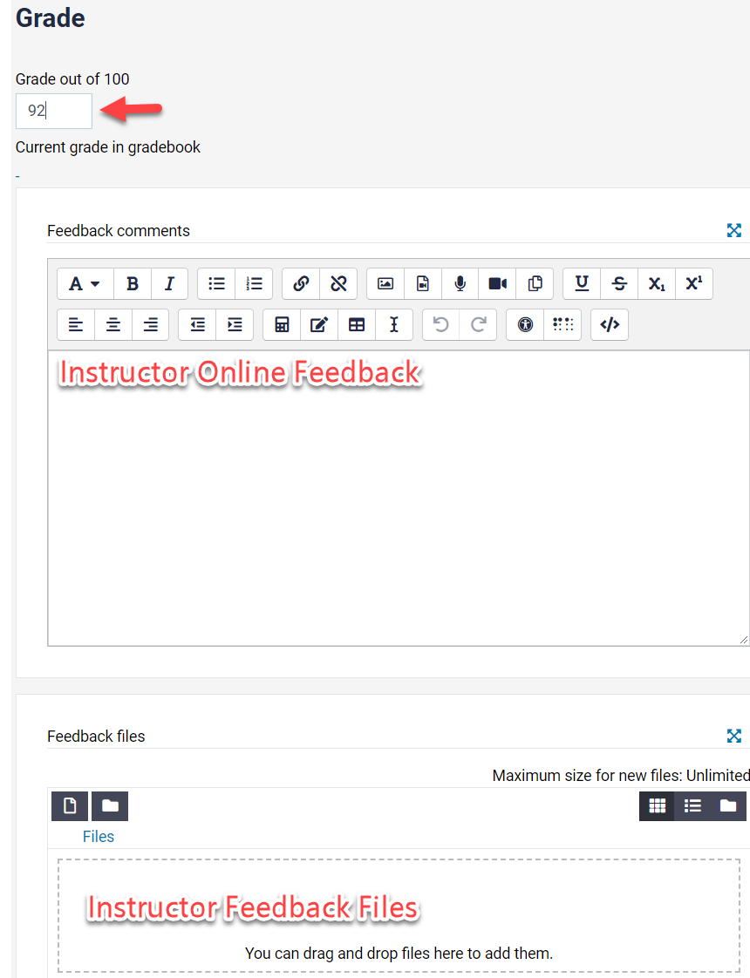
Task: Apply strikethrough formatting
Action: 619,283
